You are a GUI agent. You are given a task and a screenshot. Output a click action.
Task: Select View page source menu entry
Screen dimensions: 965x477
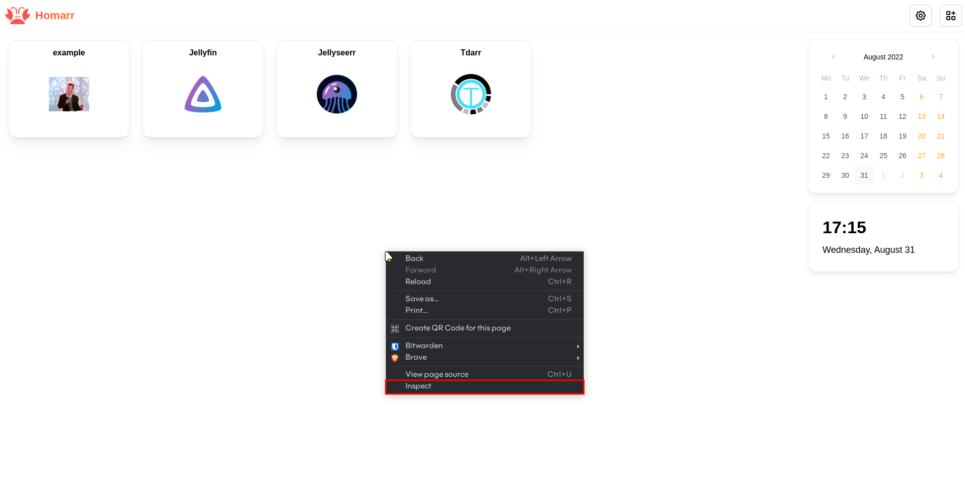coord(485,374)
